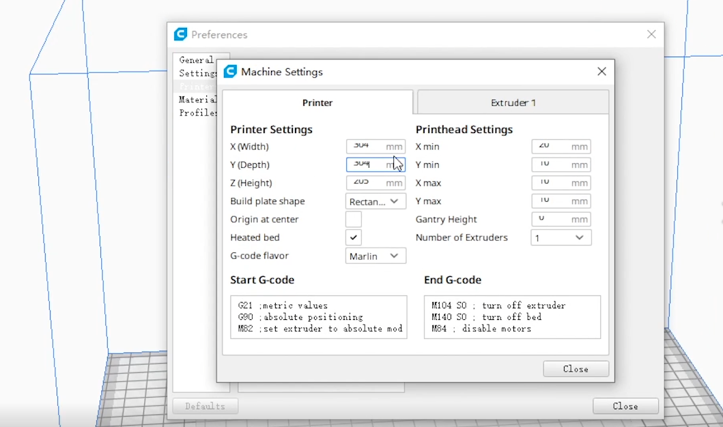The image size is (723, 427).
Task: Click the X min input field
Action: 561,147
